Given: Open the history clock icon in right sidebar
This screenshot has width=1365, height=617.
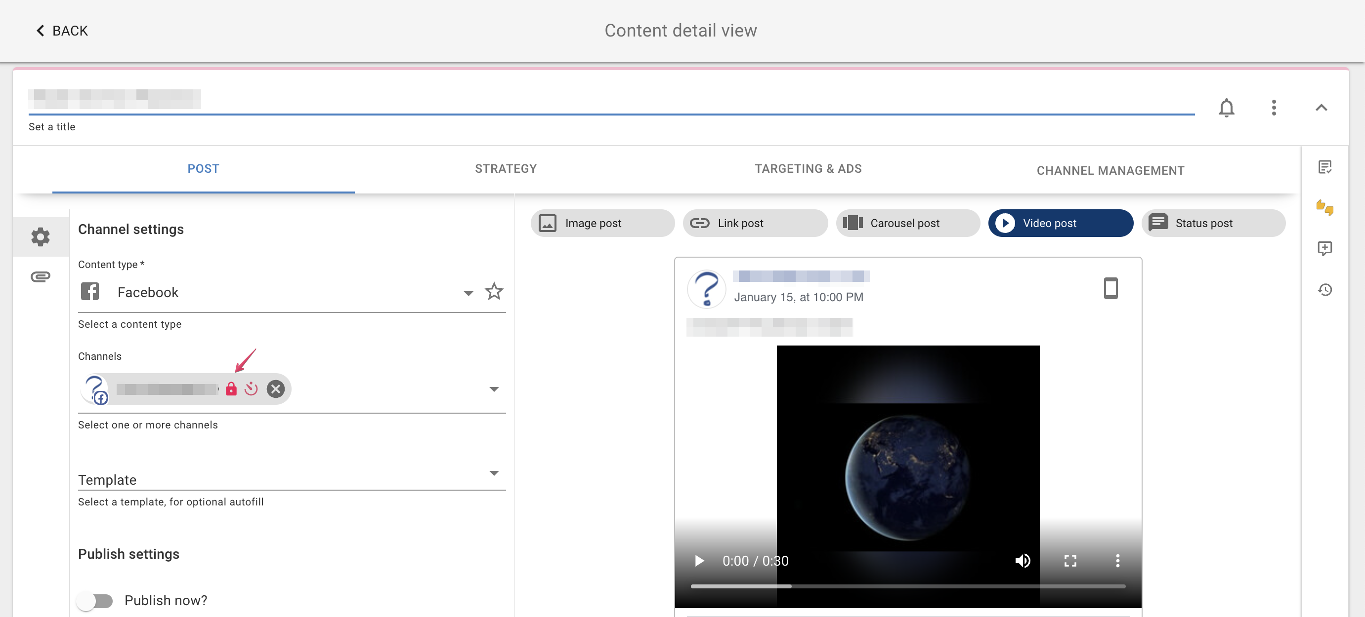Looking at the screenshot, I should coord(1325,289).
